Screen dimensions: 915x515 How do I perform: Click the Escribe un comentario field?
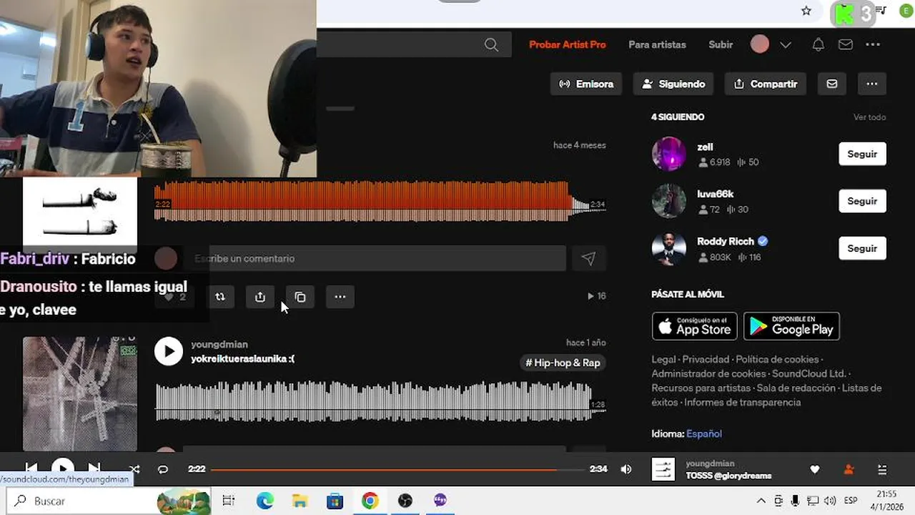[374, 258]
